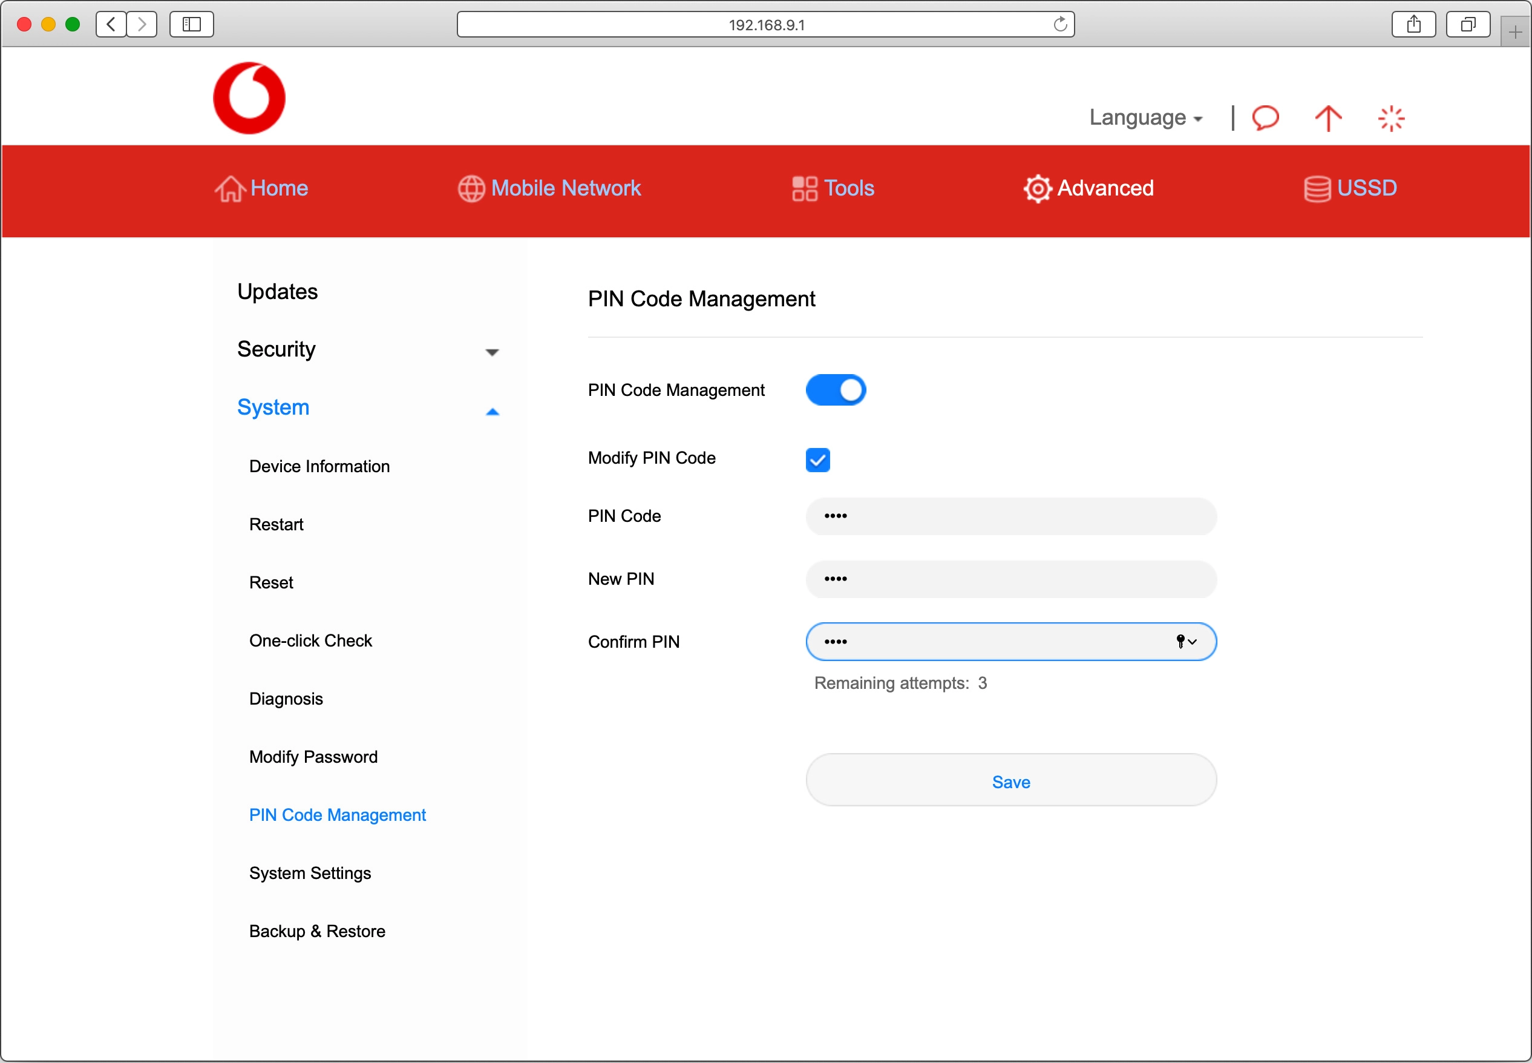Click the spinning status icon in header
Screen dimensions: 1532x1063
pyautogui.click(x=1390, y=119)
